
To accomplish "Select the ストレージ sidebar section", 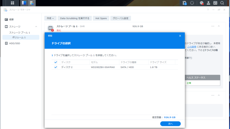I will coord(15,27).
